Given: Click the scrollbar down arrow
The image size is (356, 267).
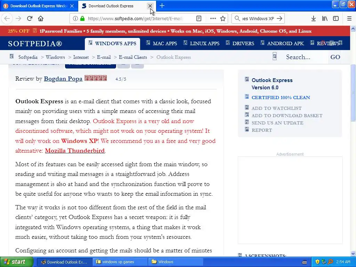Looking at the screenshot, I should (x=353, y=253).
